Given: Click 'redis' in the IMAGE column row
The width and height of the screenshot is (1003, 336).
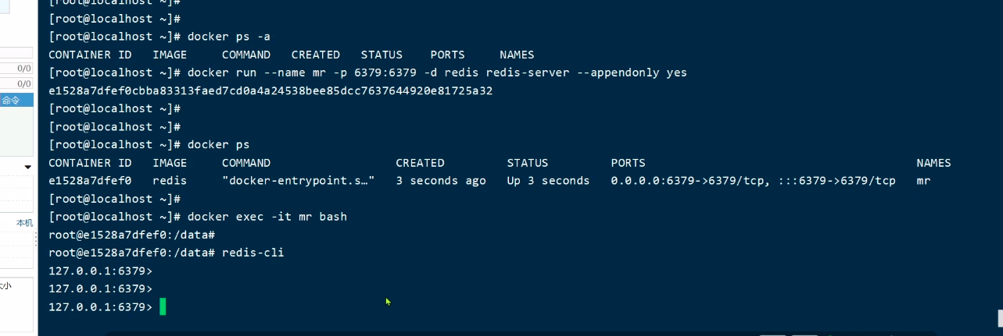Looking at the screenshot, I should tap(170, 181).
